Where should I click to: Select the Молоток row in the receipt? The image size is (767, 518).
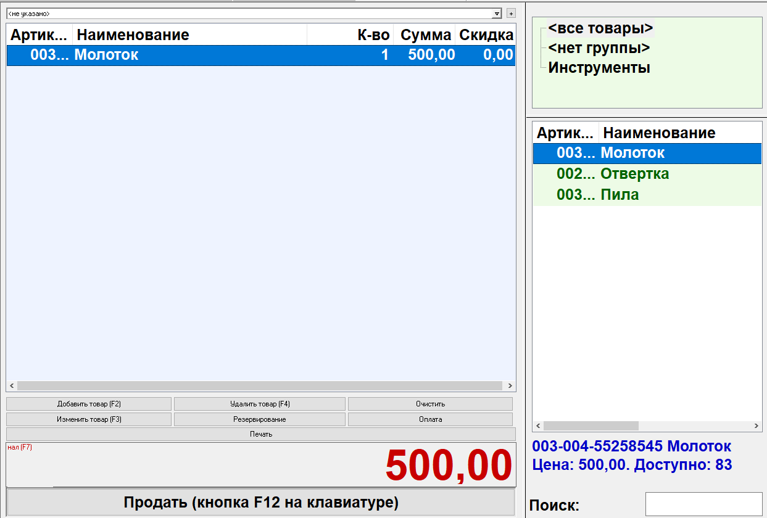(x=261, y=55)
